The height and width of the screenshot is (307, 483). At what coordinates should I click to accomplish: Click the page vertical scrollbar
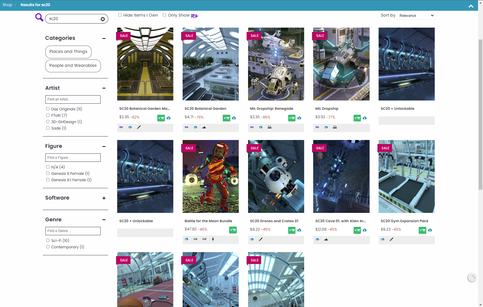480,115
